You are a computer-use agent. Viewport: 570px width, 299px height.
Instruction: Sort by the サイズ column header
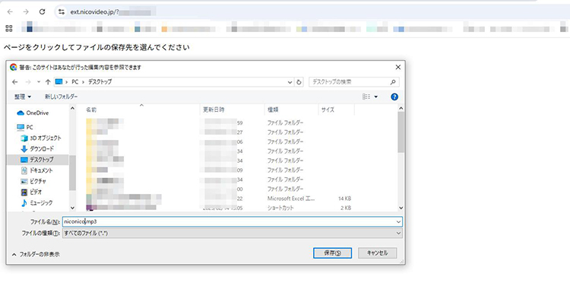(x=336, y=110)
